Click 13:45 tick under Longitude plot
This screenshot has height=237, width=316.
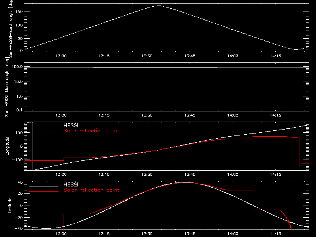pos(190,175)
